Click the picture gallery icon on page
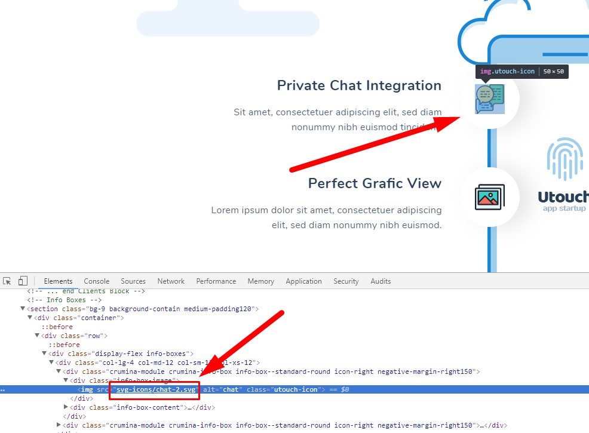 490,196
